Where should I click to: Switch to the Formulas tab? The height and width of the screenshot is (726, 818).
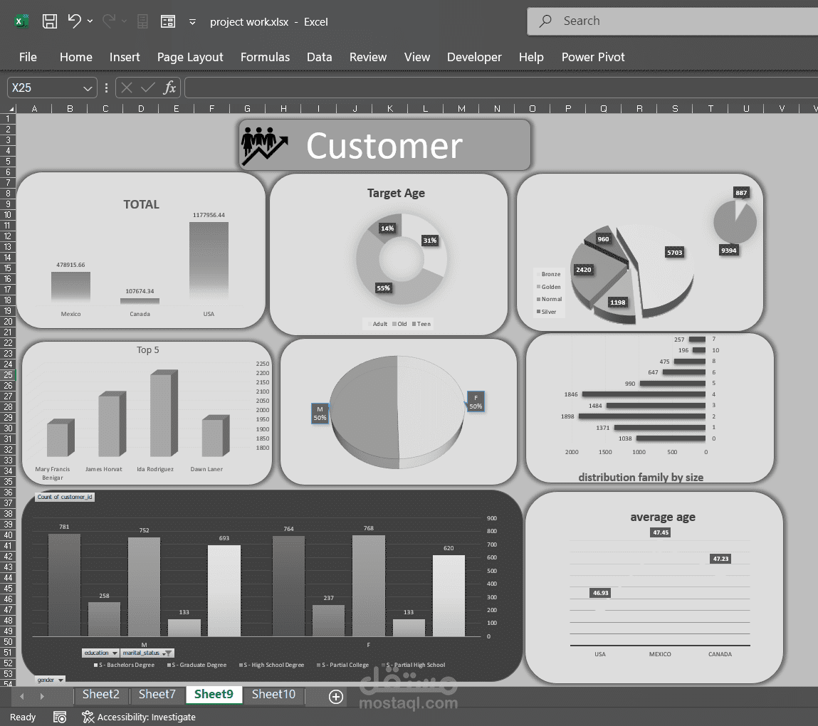tap(265, 57)
